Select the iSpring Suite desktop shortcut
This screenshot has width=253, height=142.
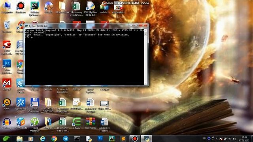coord(21,123)
